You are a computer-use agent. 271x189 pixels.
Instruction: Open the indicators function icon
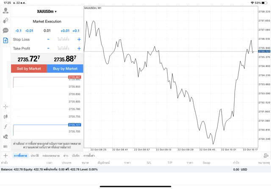coord(6,126)
